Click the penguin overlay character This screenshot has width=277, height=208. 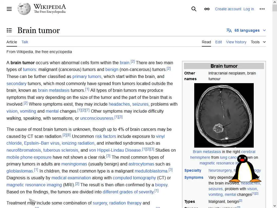(245, 168)
